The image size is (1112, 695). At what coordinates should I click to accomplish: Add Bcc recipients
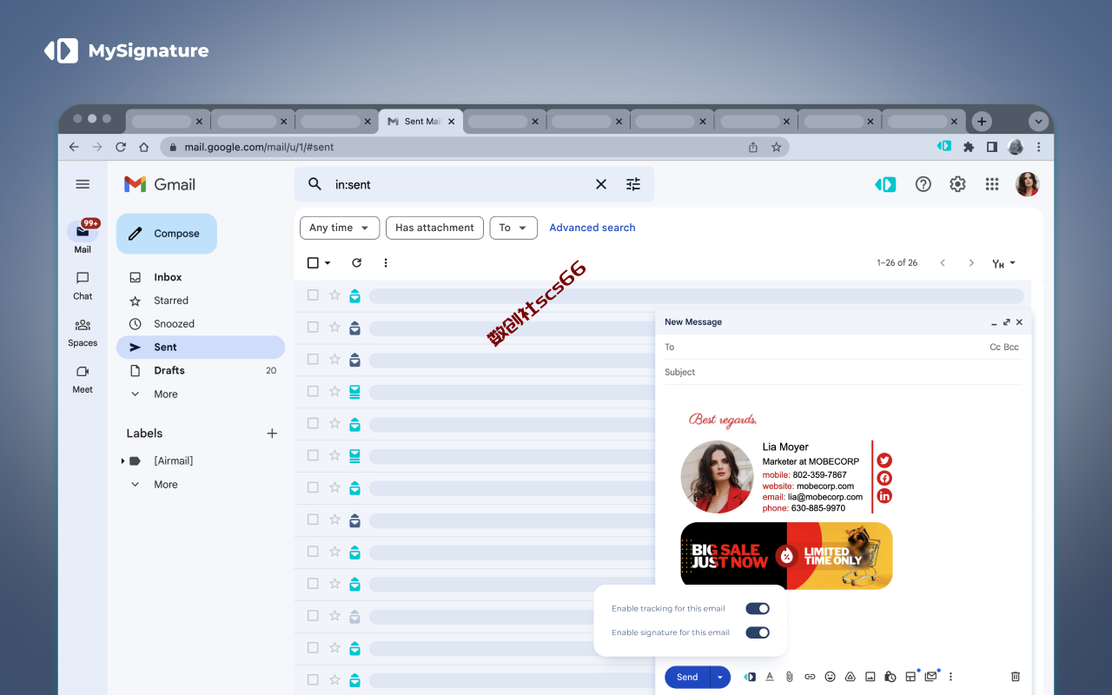[1011, 347]
